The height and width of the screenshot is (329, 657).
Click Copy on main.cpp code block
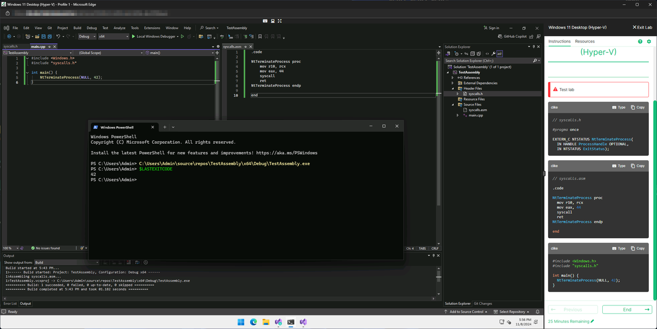pyautogui.click(x=638, y=248)
